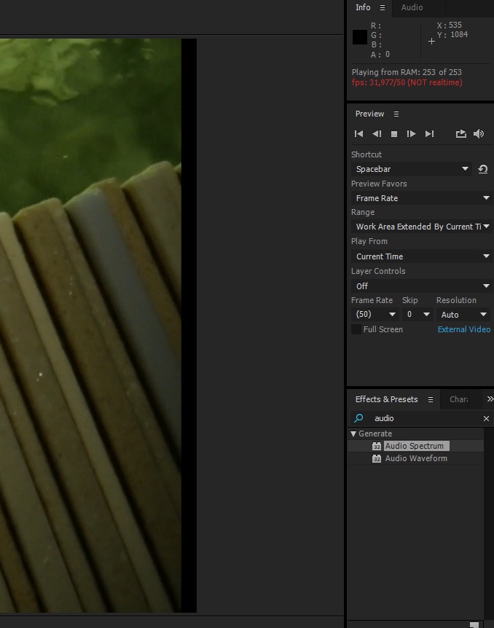494x628 pixels.
Task: Click the effects search input field
Action: [x=423, y=418]
